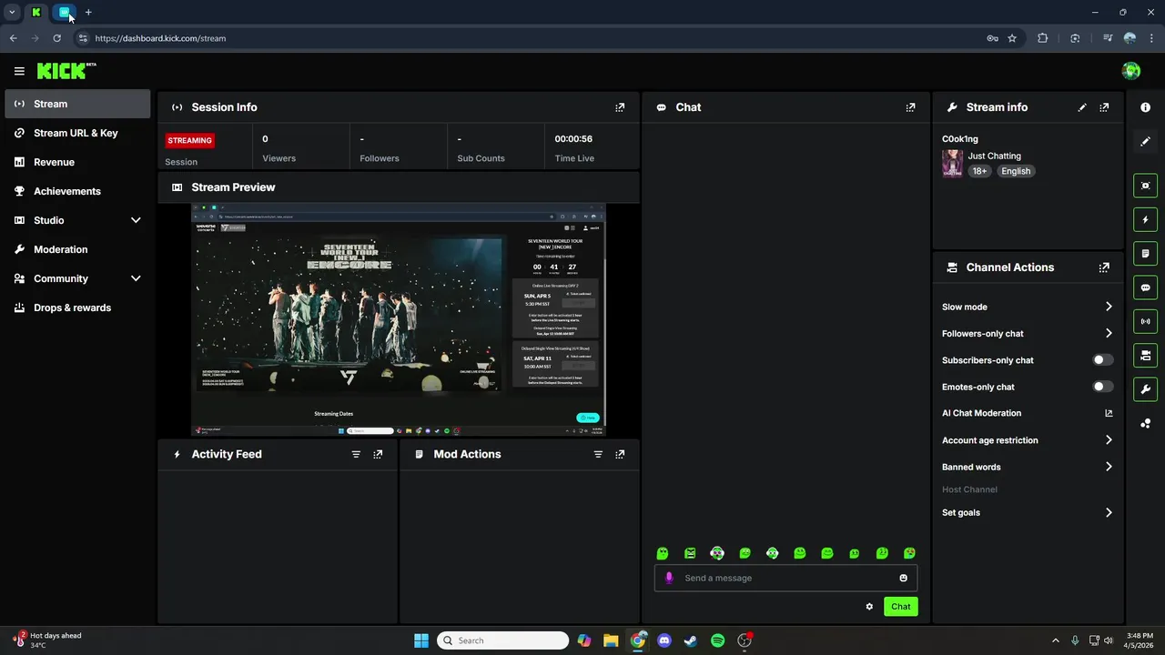
Task: Open AI Chat Moderation external link
Action: (x=1109, y=413)
